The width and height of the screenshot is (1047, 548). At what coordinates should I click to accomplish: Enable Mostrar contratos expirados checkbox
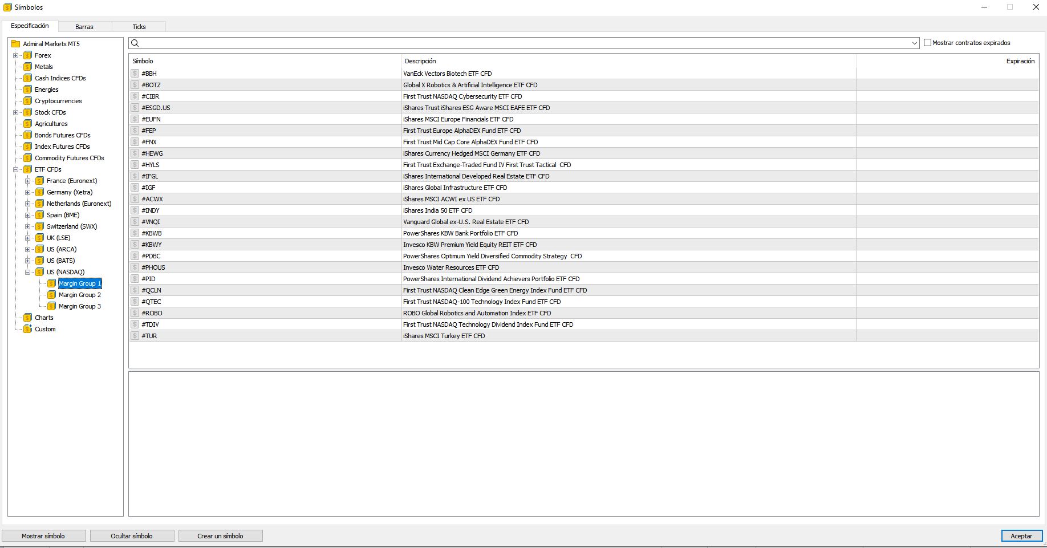927,43
